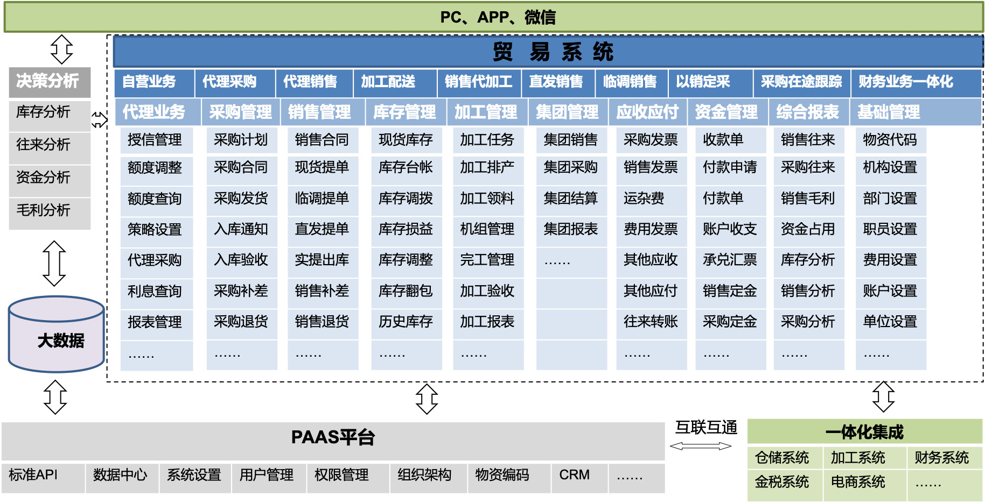This screenshot has height=503, width=985.
Task: Click the 承兑汇票 entry
Action: click(x=729, y=260)
